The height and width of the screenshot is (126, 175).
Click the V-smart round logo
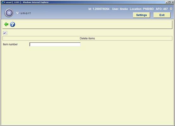[x=9, y=13]
